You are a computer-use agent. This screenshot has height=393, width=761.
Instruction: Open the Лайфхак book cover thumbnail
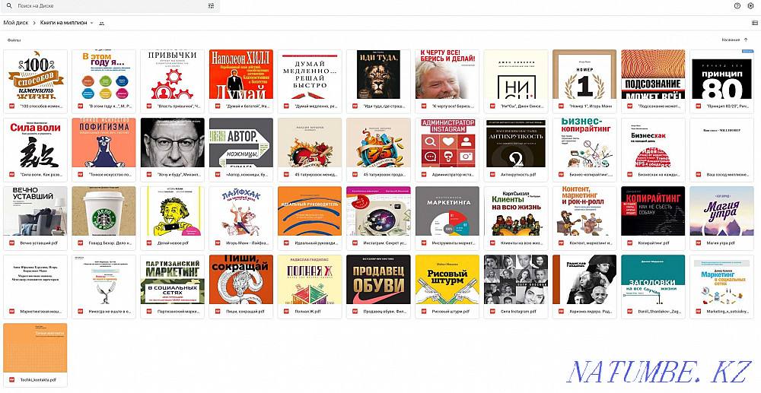(241, 211)
